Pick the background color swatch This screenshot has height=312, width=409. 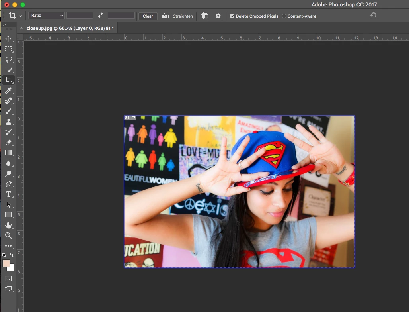tap(11, 268)
